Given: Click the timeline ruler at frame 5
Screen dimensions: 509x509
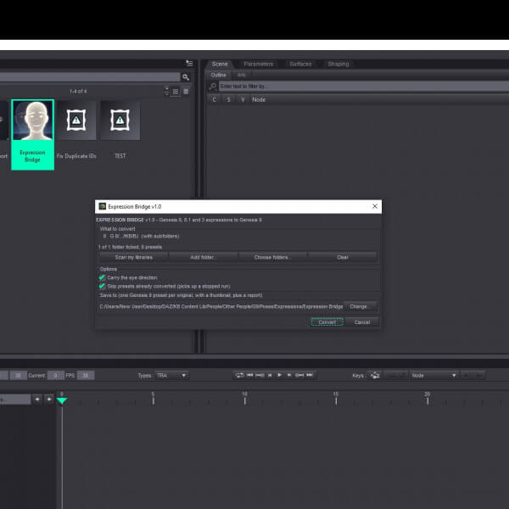Looking at the screenshot, I should 153,399.
